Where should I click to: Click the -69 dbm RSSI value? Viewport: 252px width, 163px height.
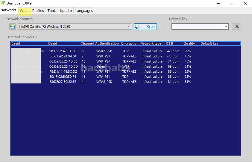tap(173, 66)
